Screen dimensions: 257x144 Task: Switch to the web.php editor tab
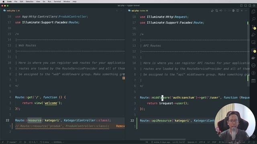point(12,11)
